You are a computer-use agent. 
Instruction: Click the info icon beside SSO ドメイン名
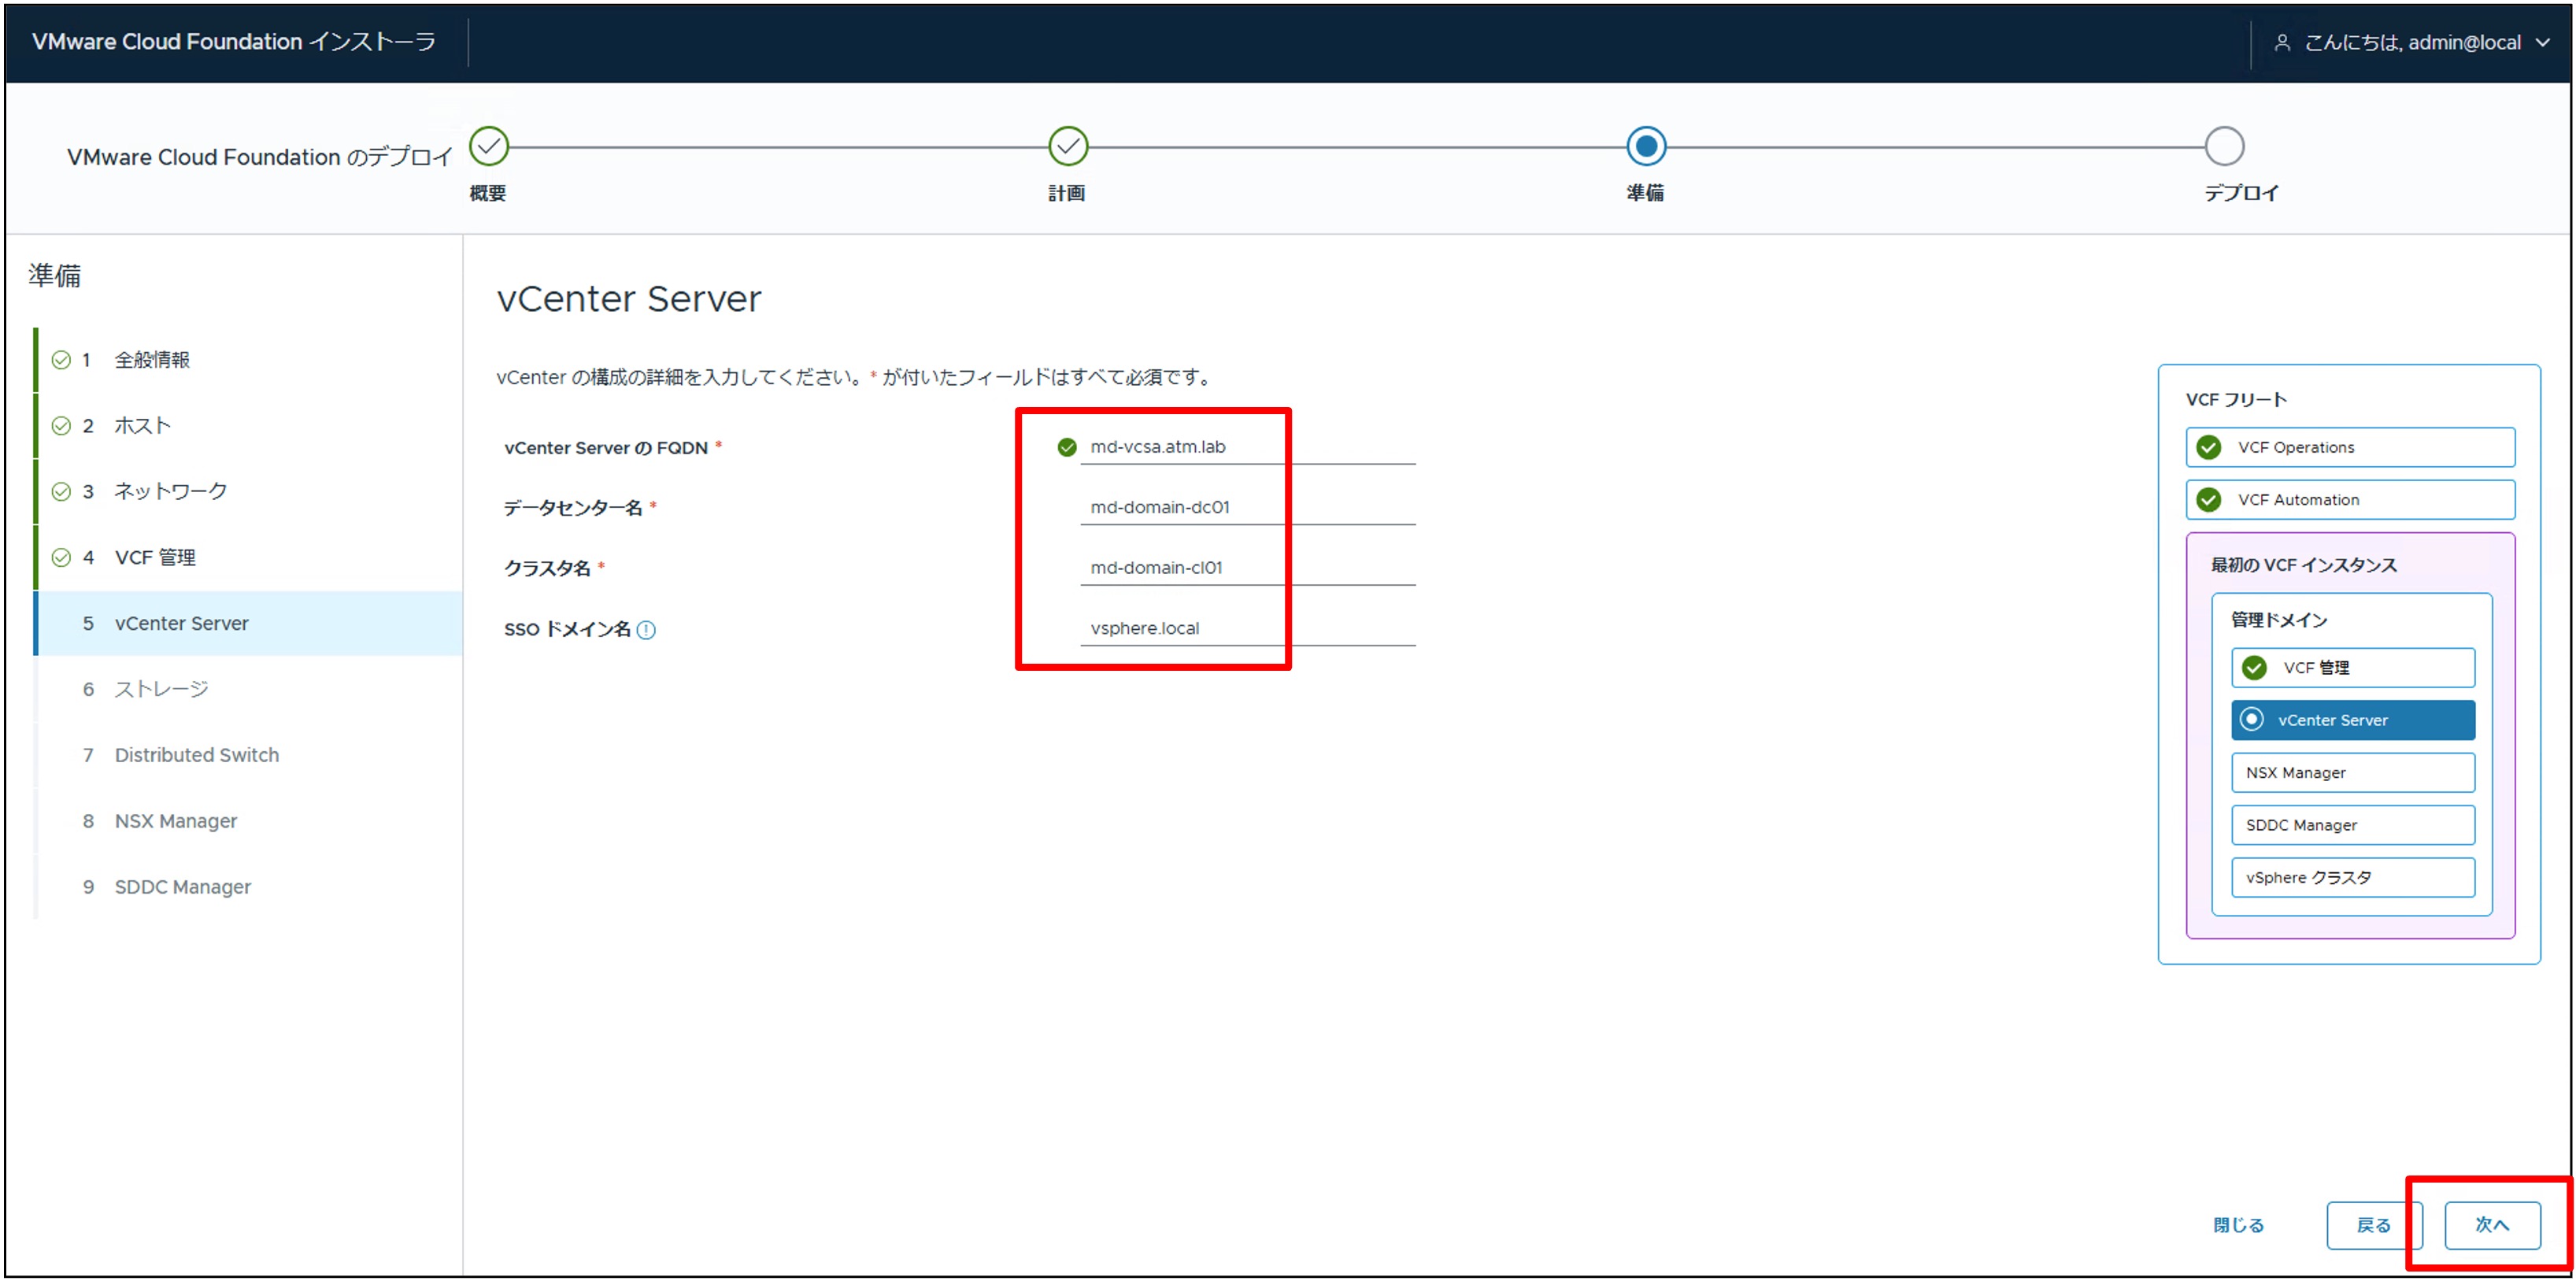point(646,630)
